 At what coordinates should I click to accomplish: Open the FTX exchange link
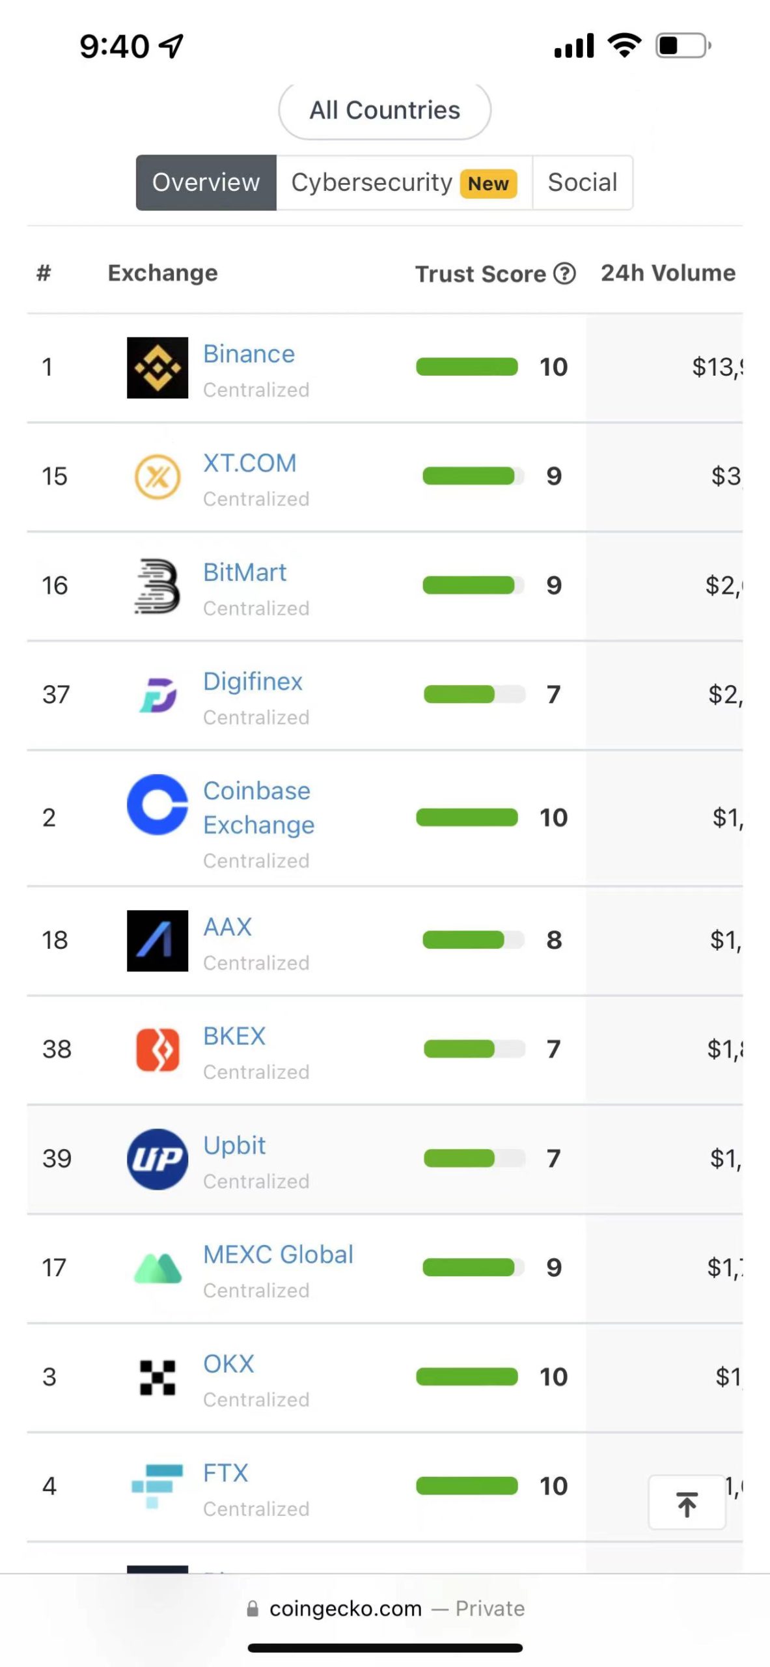[x=225, y=1473]
